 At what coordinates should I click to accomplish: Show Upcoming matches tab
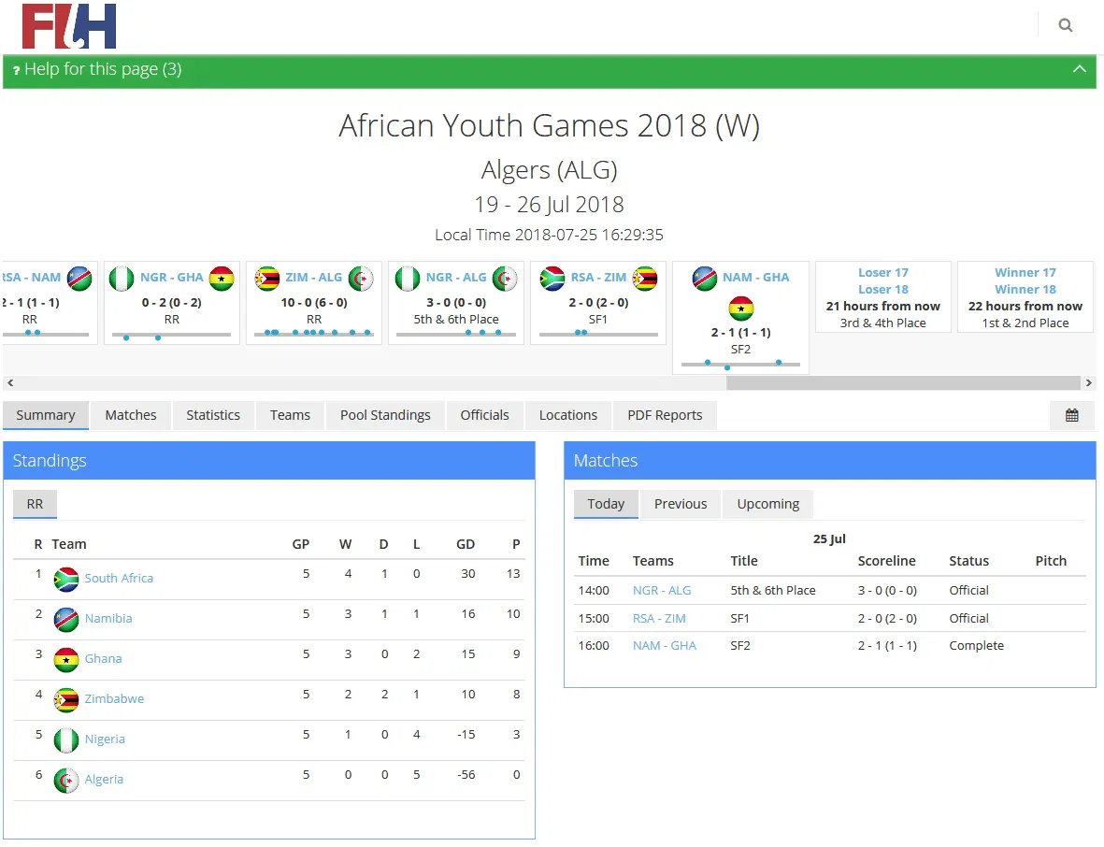767,504
